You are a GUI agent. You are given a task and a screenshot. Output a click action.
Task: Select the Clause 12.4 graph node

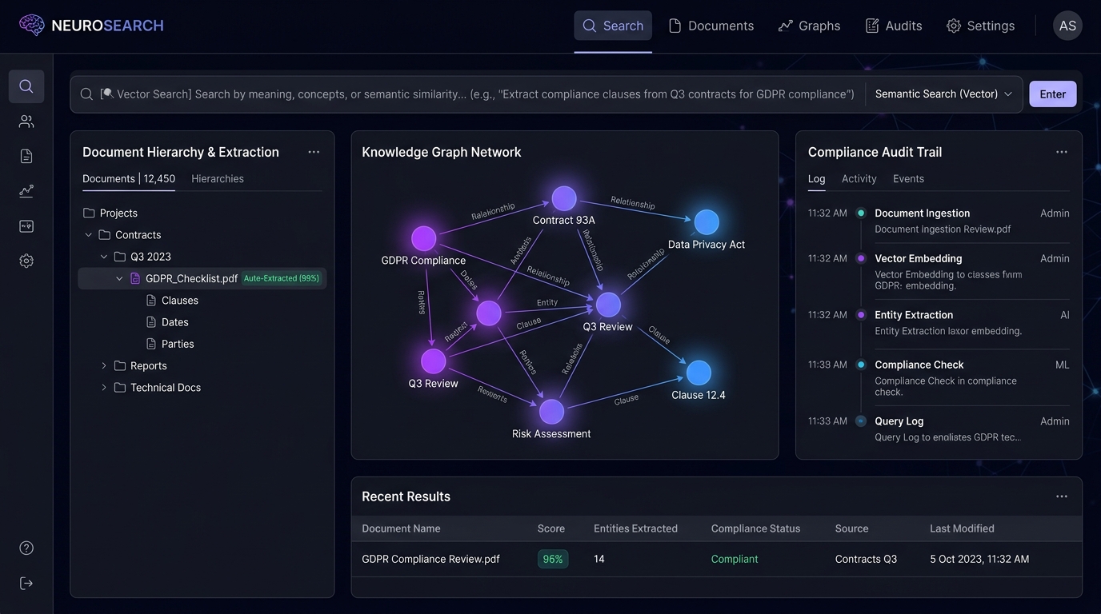point(699,373)
